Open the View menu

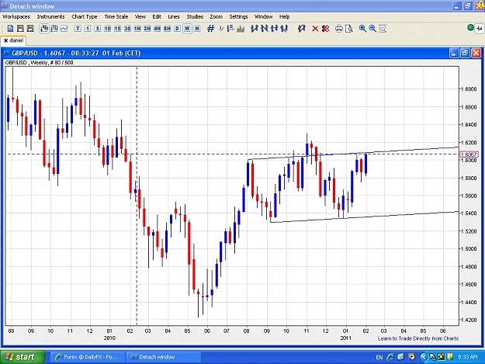click(140, 17)
